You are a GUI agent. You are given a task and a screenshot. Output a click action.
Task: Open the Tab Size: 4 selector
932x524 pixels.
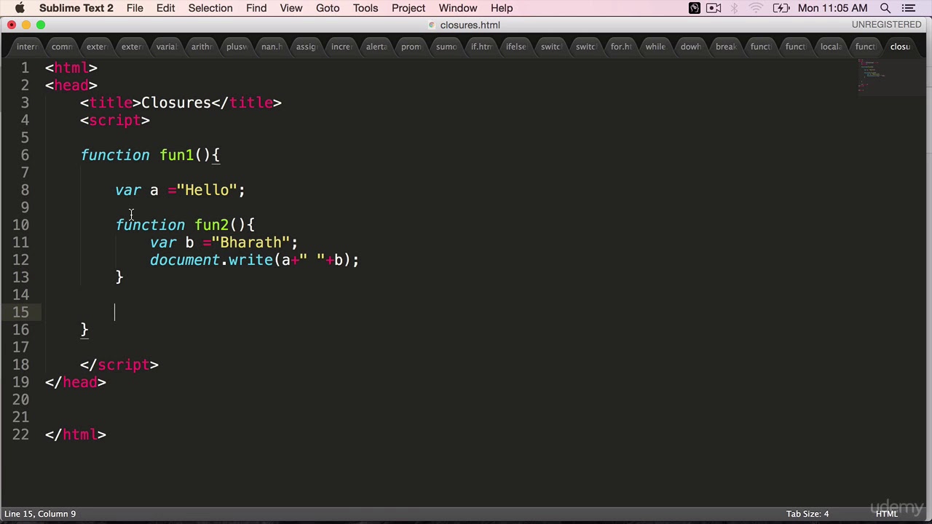point(807,514)
